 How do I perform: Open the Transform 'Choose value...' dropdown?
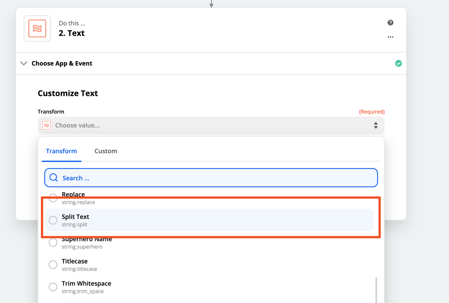coord(211,125)
